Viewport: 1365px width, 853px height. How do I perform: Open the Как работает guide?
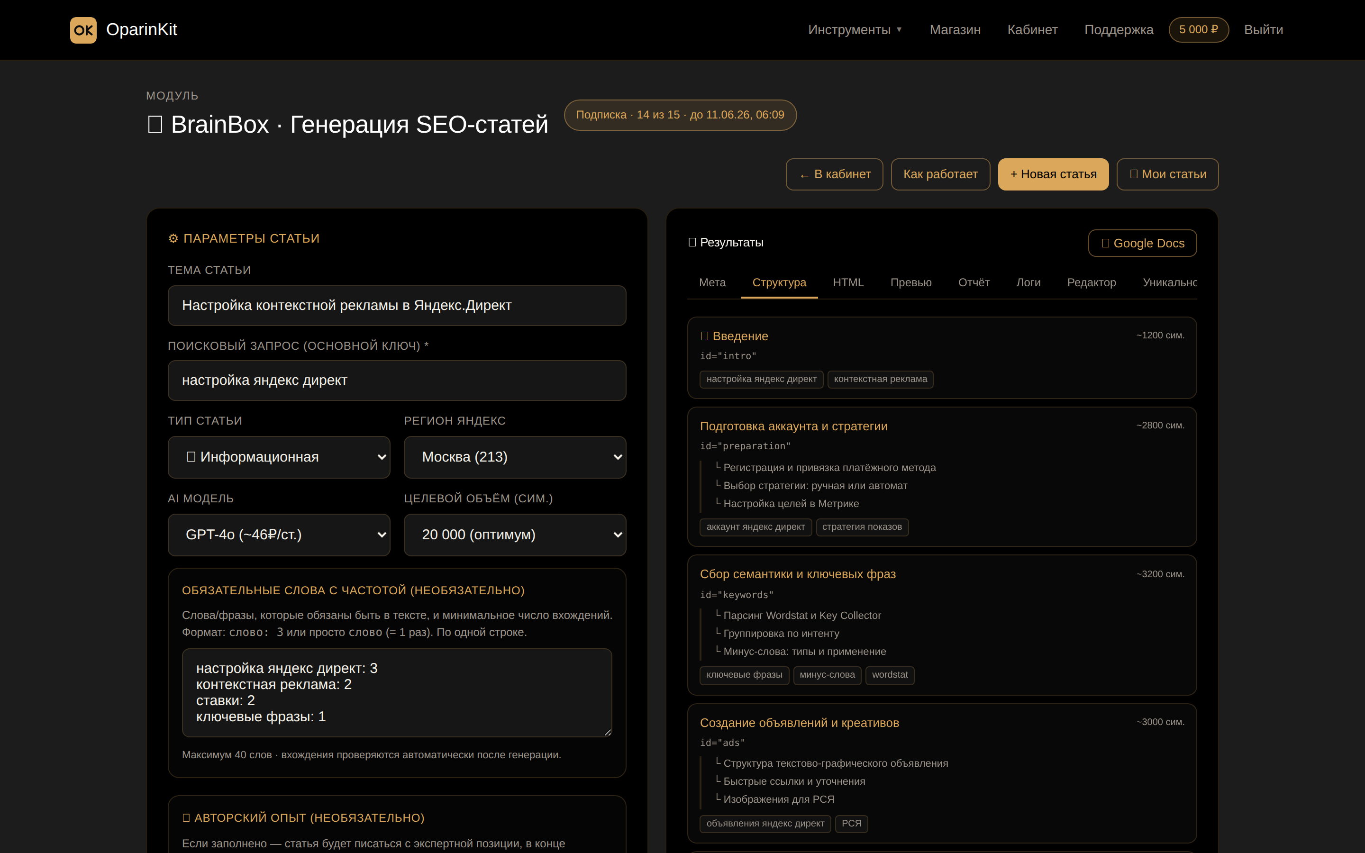pyautogui.click(x=940, y=174)
